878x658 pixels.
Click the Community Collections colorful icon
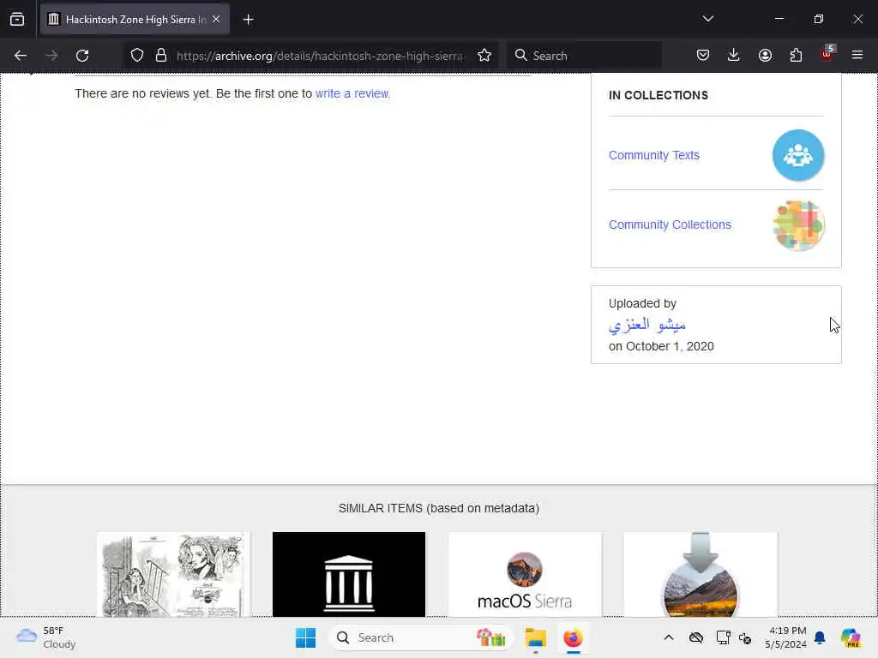click(x=798, y=225)
